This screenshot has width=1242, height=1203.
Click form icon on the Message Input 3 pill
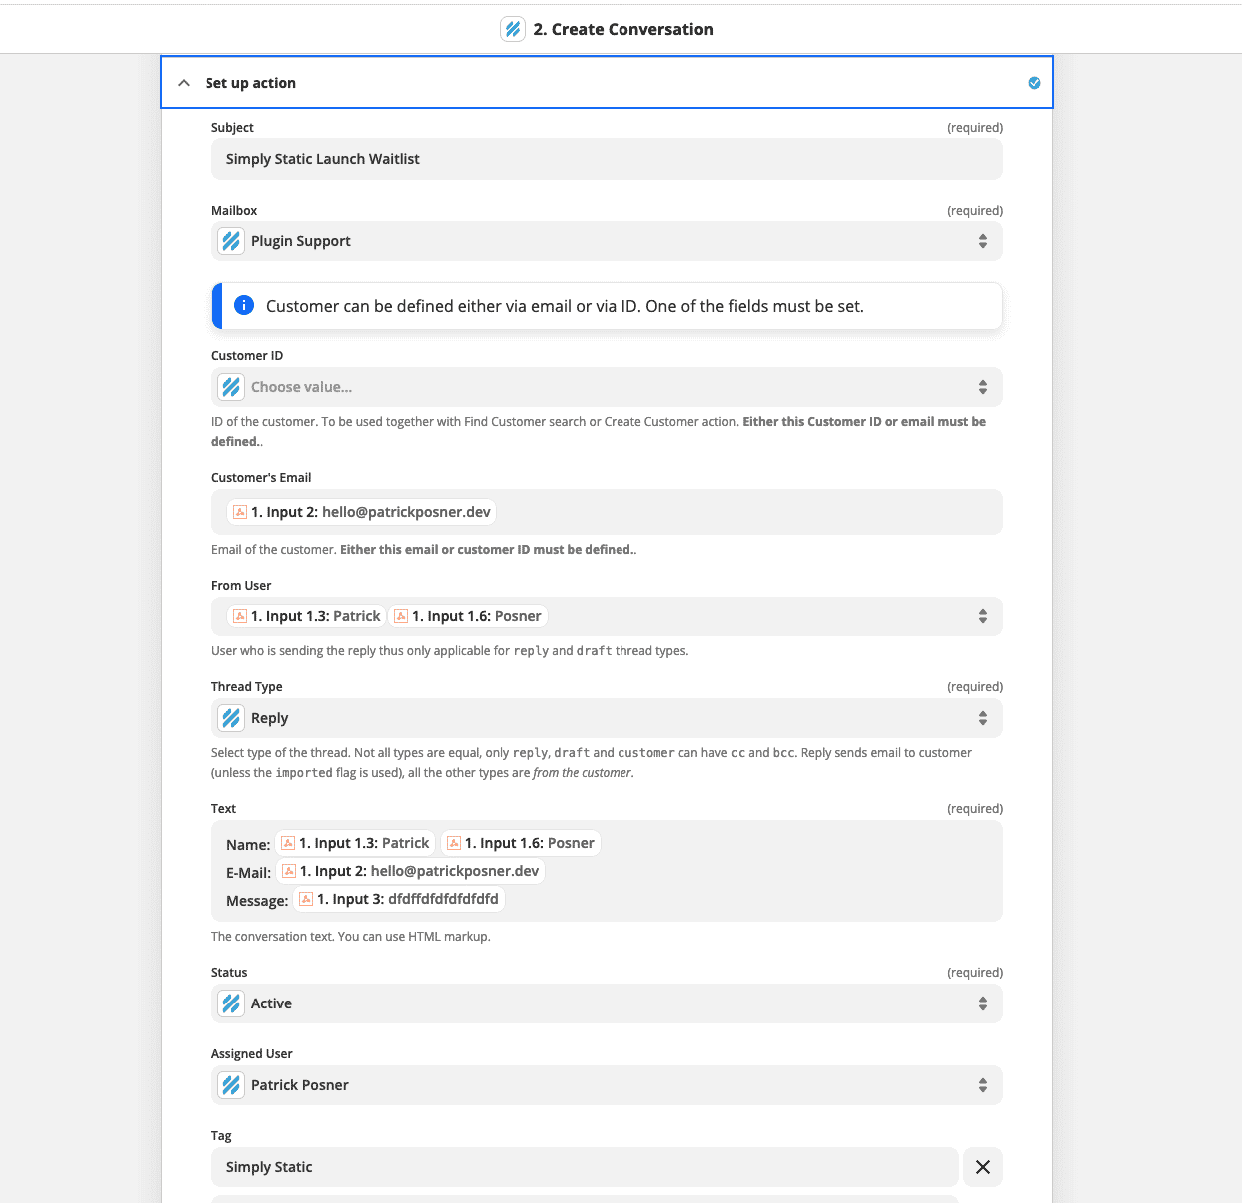coord(306,899)
